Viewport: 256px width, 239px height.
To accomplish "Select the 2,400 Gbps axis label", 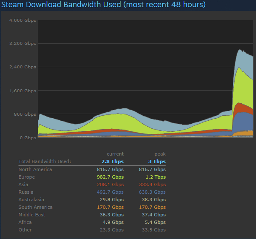I will 23,67.
